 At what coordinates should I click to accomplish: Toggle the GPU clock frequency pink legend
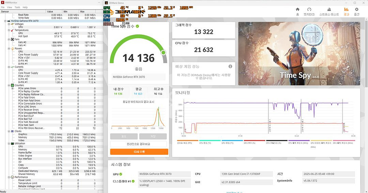click(343, 142)
